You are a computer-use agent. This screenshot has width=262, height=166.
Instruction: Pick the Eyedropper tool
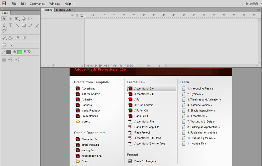pyautogui.click(x=17, y=38)
